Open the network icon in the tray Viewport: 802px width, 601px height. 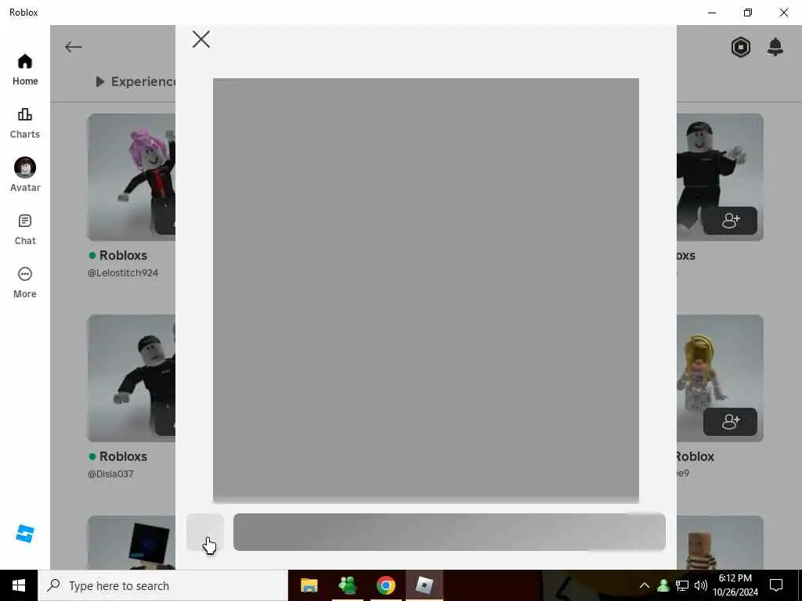click(682, 585)
